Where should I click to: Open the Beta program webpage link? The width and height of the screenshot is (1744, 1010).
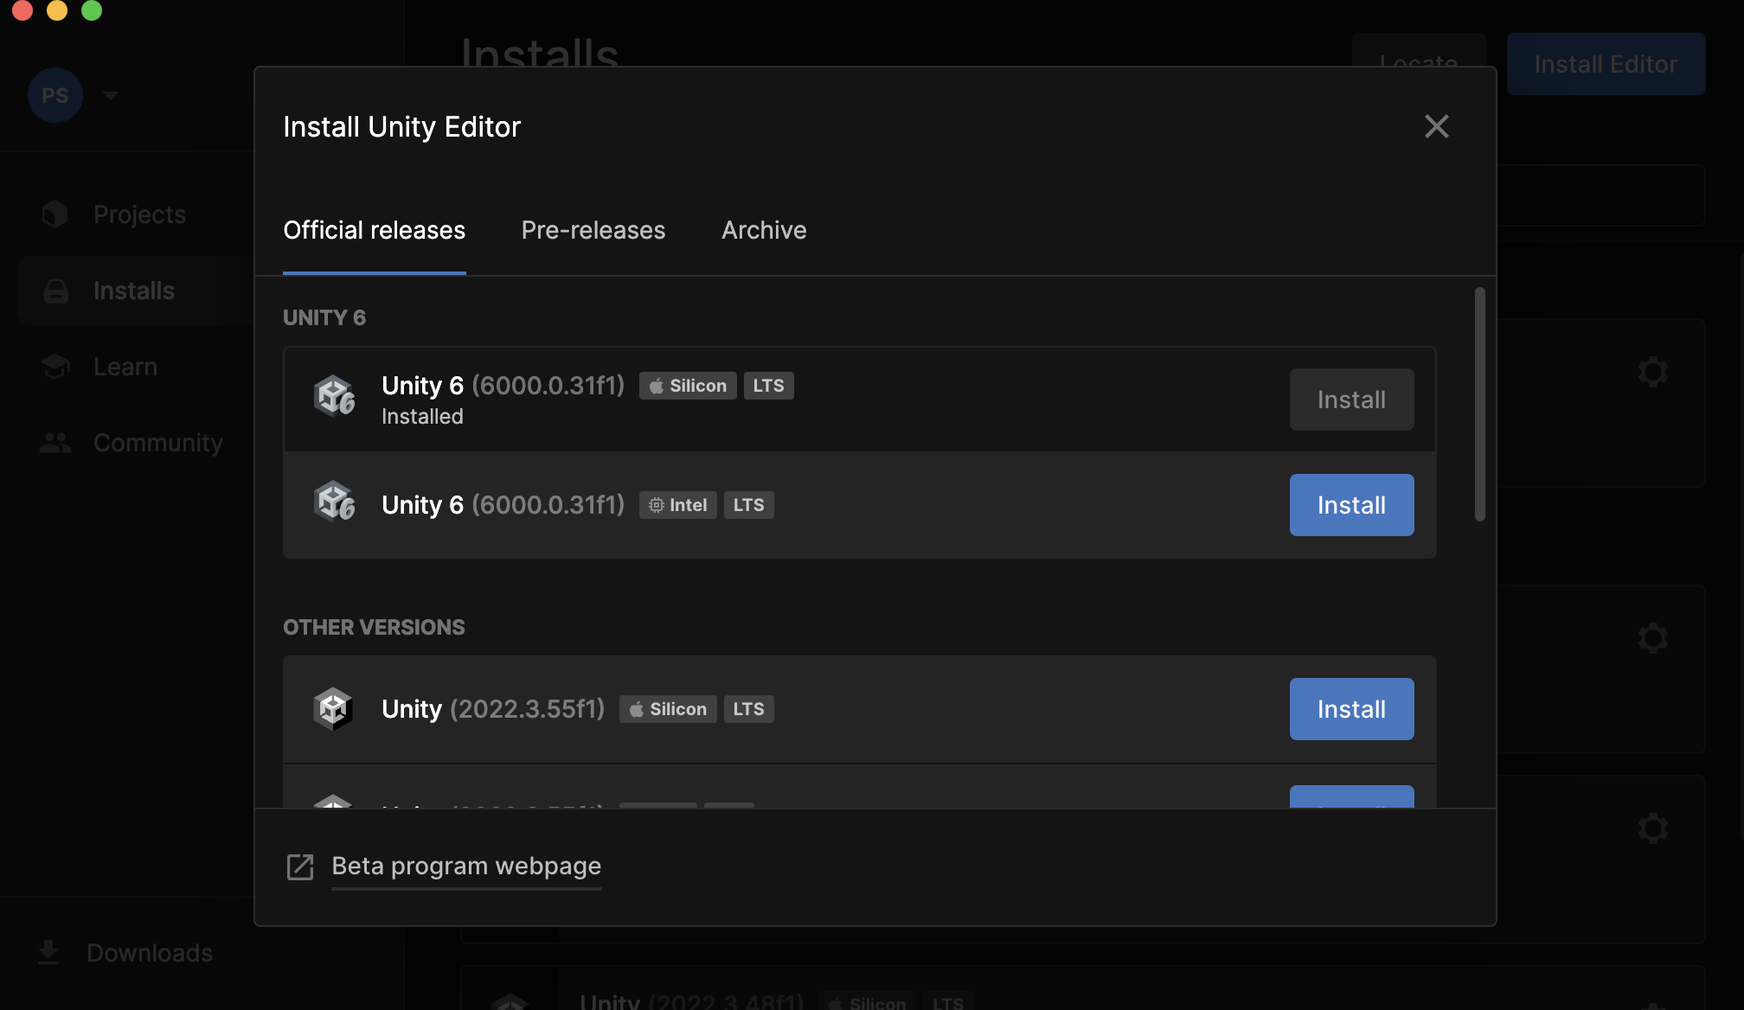coord(466,866)
